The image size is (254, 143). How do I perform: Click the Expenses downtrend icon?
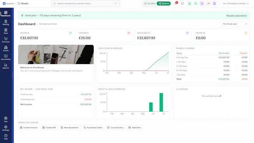point(129,33)
